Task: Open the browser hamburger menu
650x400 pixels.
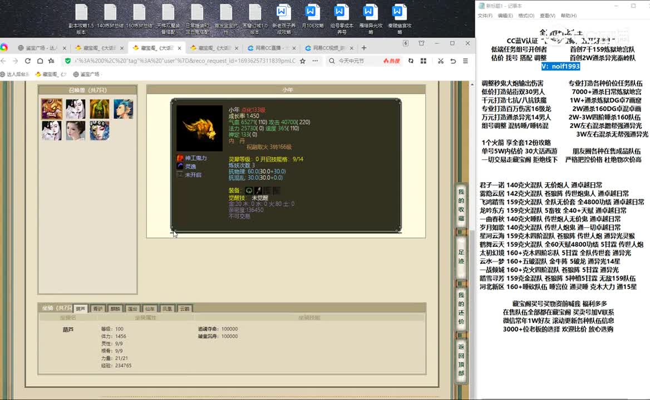Action: pos(466,61)
